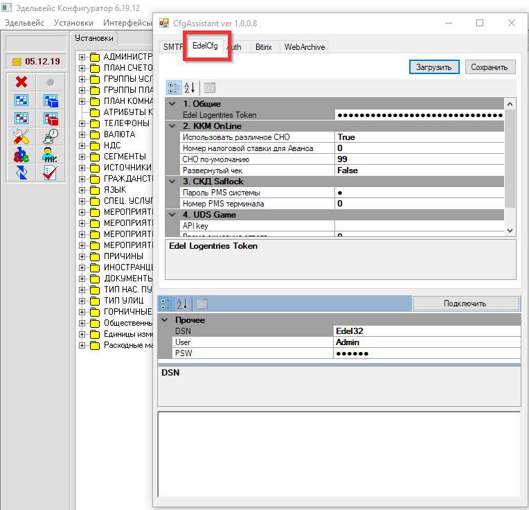Click Alphabetical sort icon in lower property grid
Viewport: 529px width, 510px height.
tap(183, 304)
